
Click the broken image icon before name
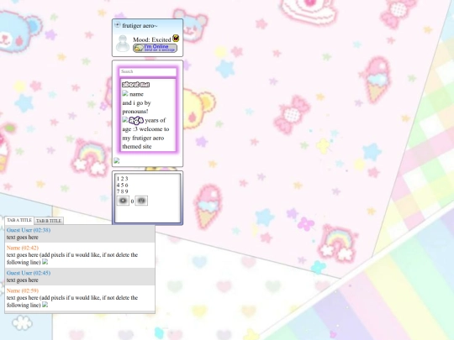[125, 93]
